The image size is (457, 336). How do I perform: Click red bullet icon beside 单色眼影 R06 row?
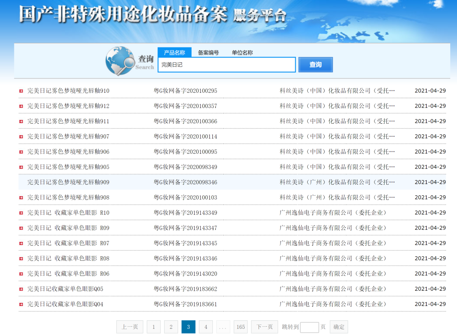point(21,274)
